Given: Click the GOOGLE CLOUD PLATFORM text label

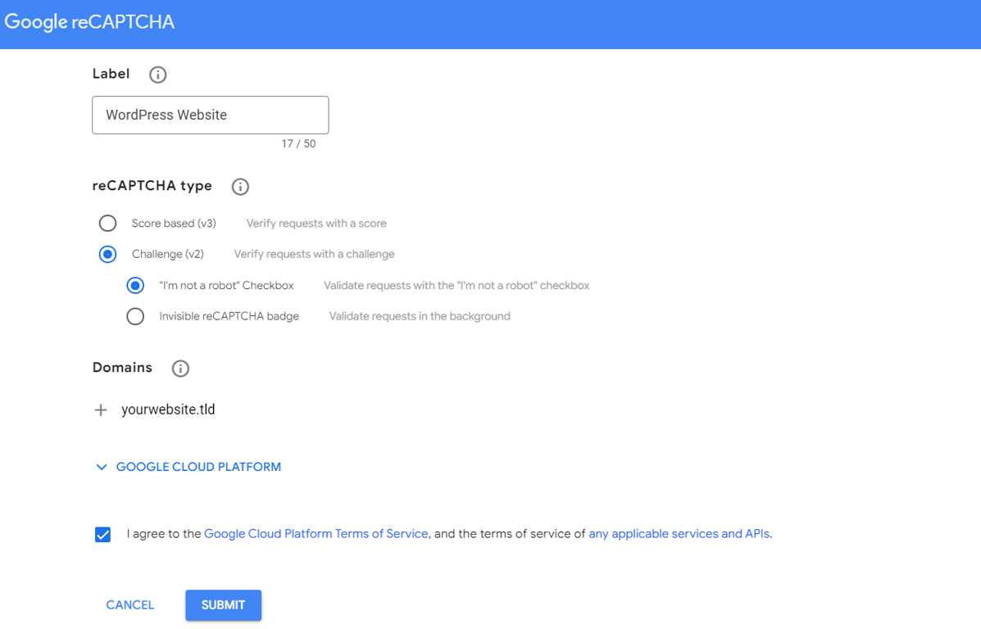Looking at the screenshot, I should coord(198,466).
